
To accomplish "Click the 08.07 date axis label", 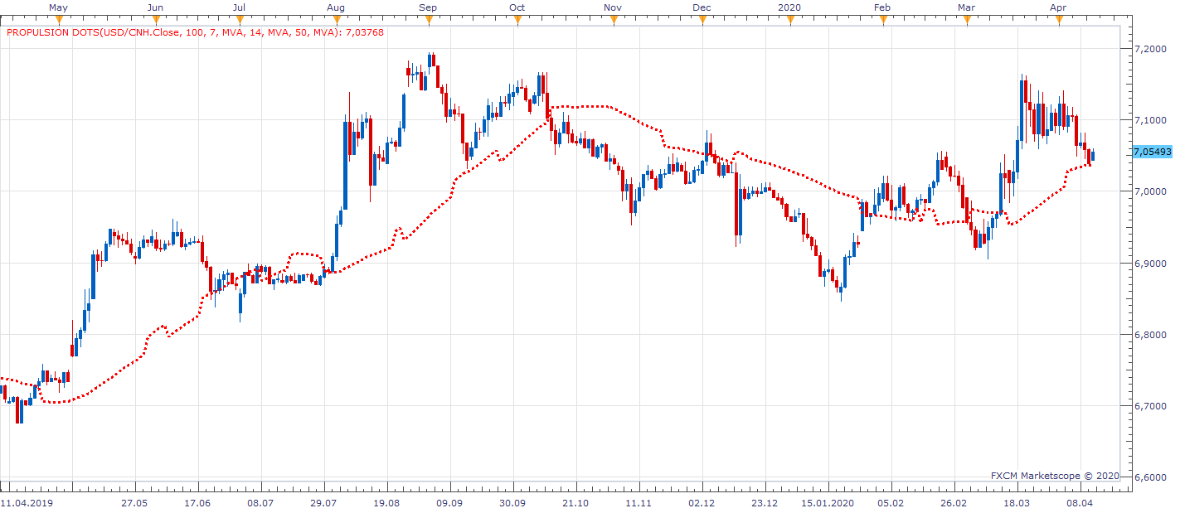I will (x=260, y=503).
